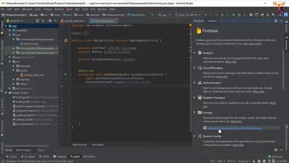Viewport: 289px width, 163px height.
Task: Collapse the app module tree node
Action: (6, 26)
